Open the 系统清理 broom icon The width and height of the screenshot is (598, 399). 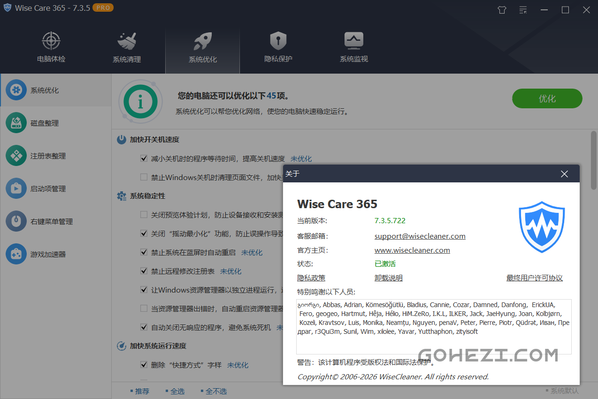tap(127, 41)
